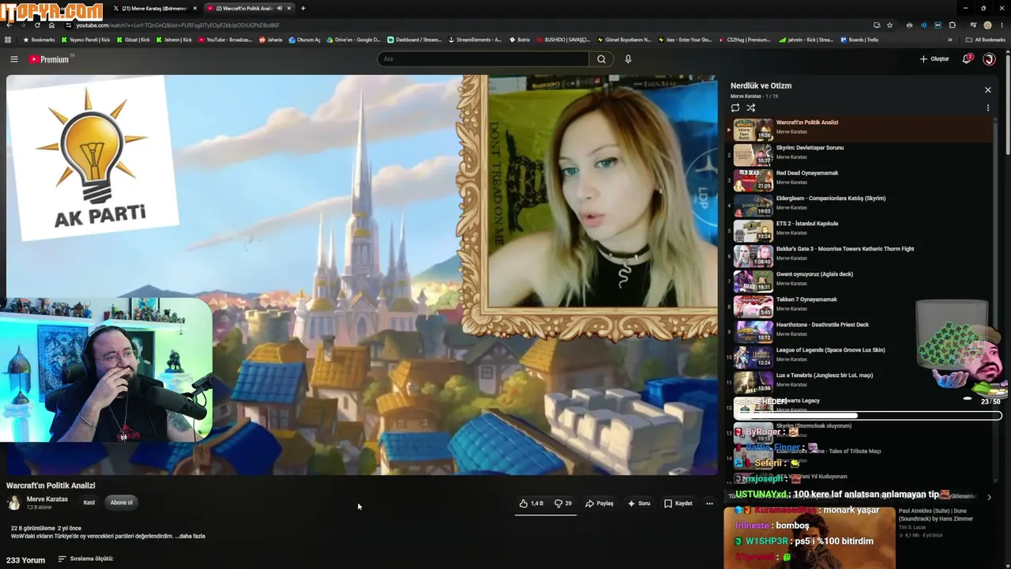Open All Bookmarks folder
Viewport: 1011px width, 569px height.
[x=986, y=40]
